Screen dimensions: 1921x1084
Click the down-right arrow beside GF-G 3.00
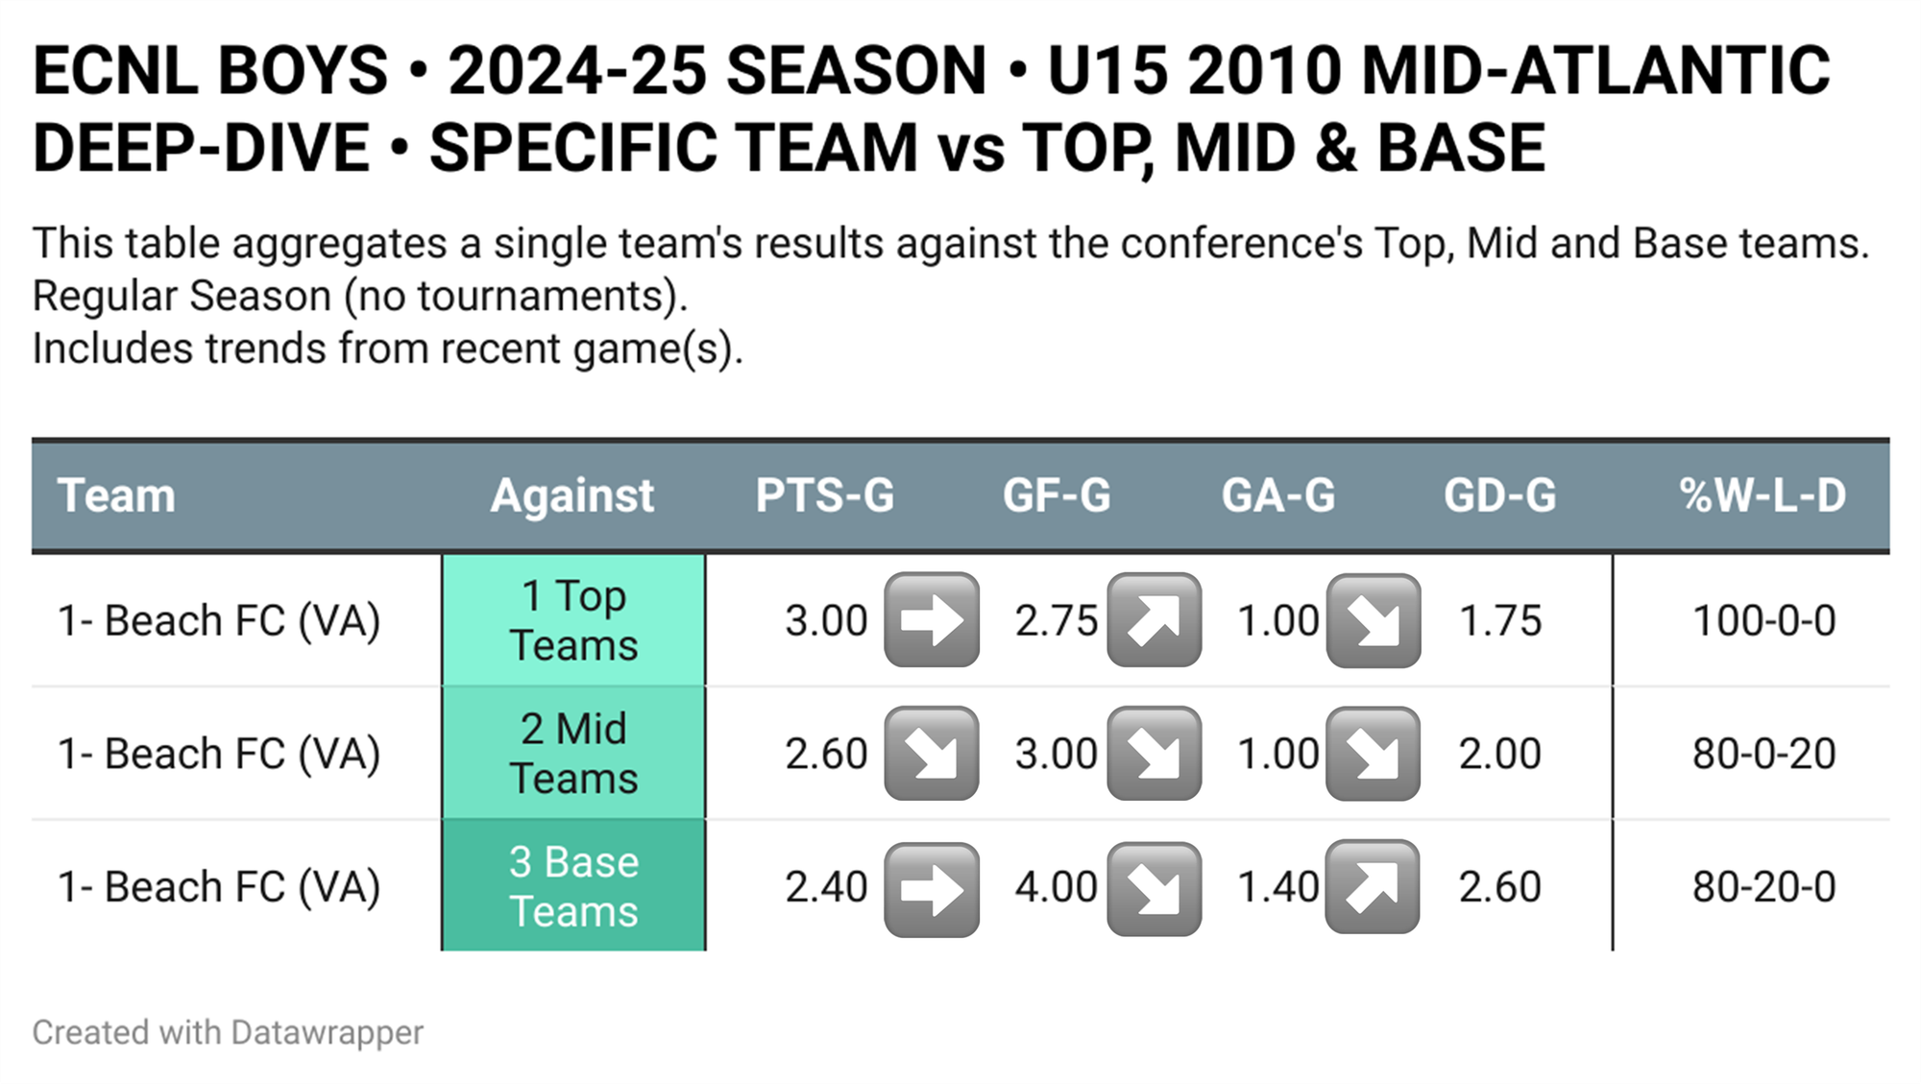[x=1155, y=754]
